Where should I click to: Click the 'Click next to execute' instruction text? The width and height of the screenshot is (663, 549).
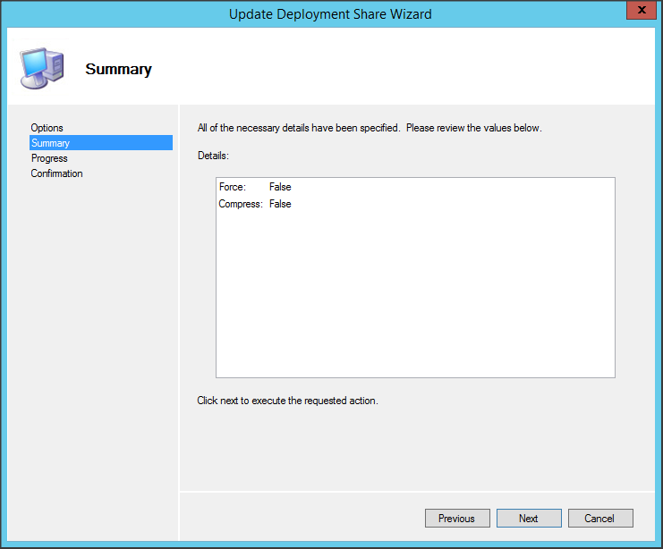click(x=287, y=401)
